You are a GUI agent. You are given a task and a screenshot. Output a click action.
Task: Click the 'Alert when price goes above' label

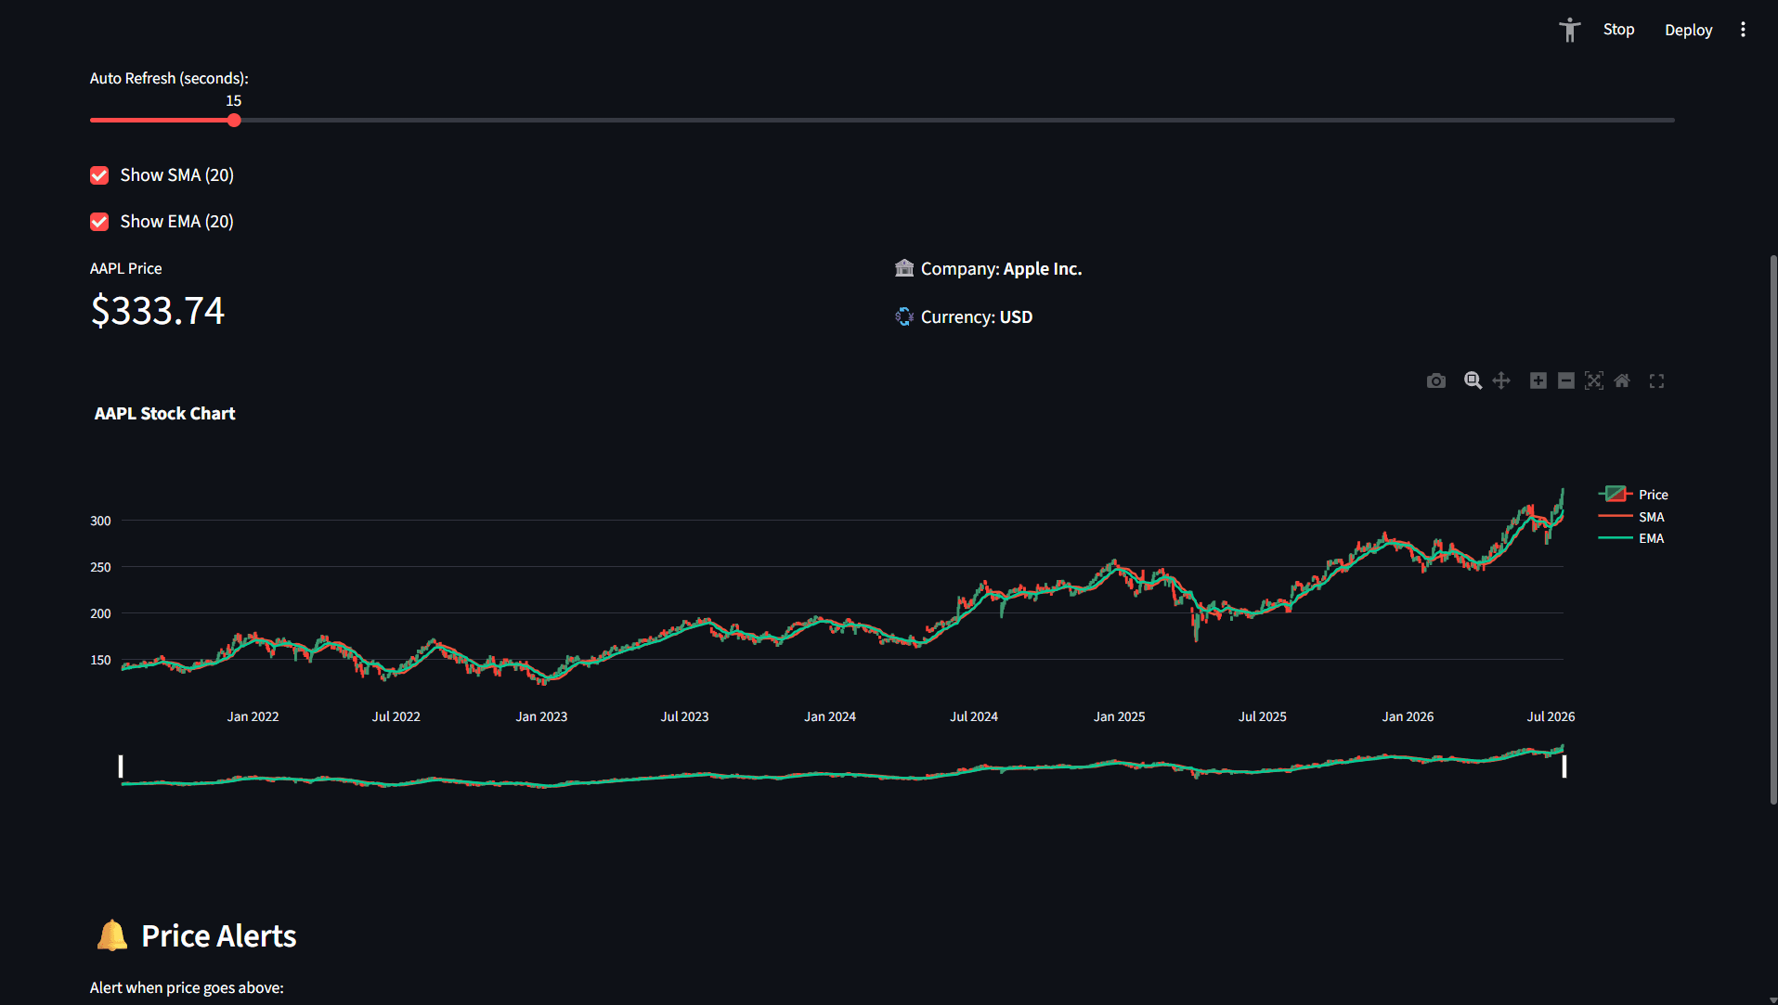[x=187, y=987]
